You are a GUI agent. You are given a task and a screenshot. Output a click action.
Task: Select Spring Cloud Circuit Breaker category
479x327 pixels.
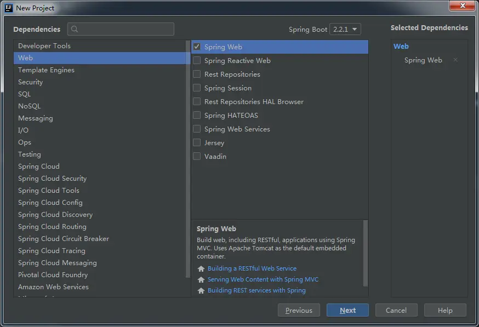[x=100, y=239]
